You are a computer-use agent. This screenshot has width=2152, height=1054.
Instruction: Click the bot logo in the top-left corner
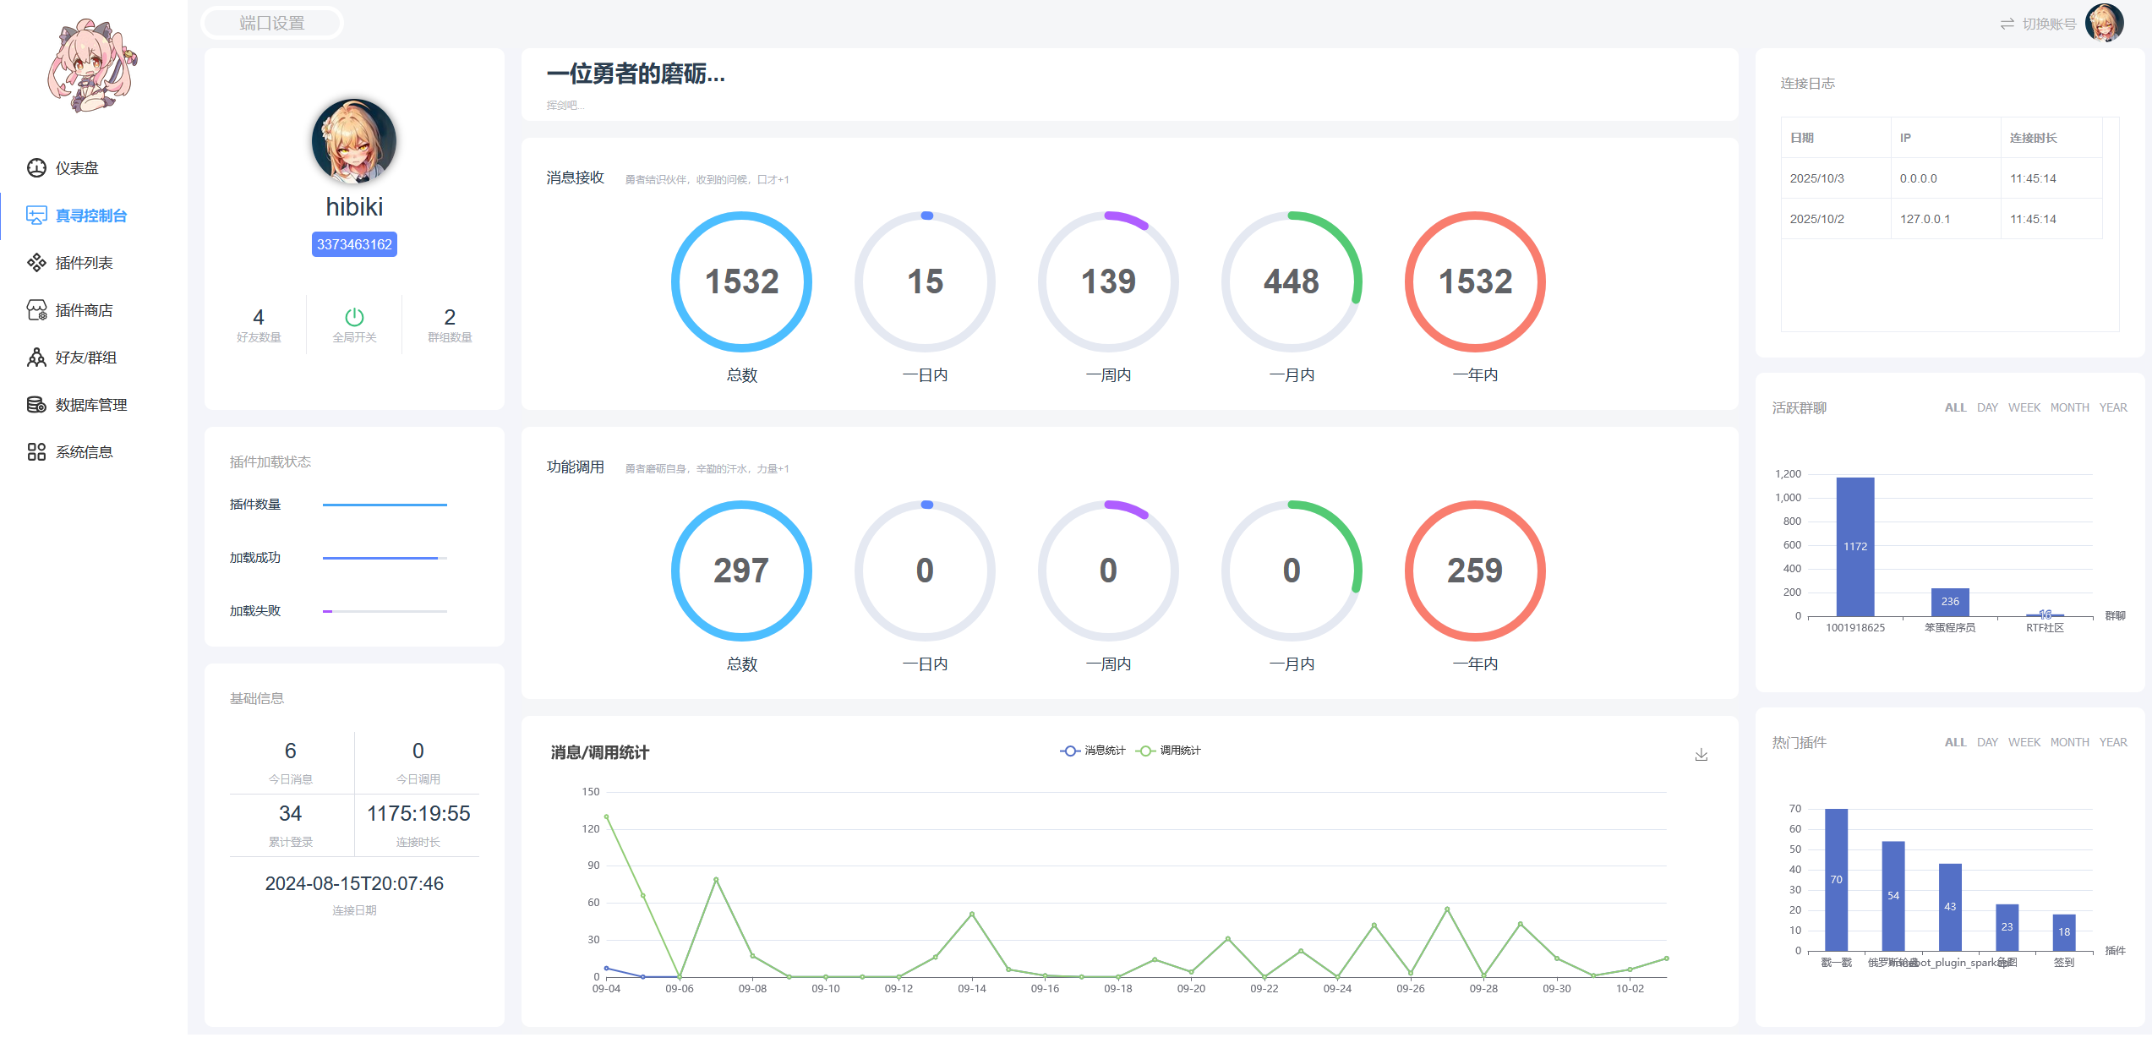pyautogui.click(x=93, y=63)
